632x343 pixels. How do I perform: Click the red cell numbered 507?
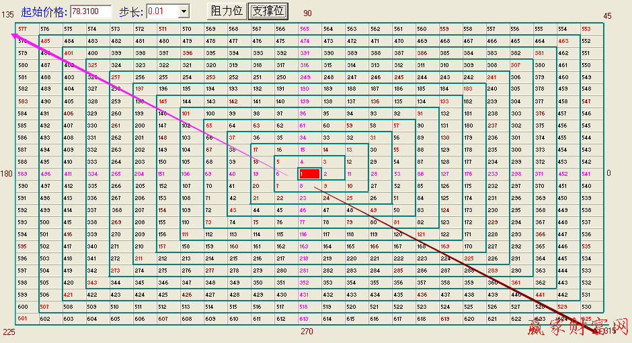(45, 307)
